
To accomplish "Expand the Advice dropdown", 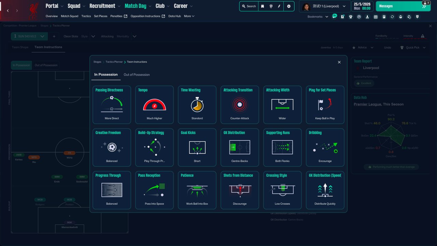I will tap(363, 47).
